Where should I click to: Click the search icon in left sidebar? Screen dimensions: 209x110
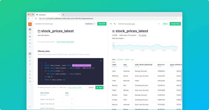[x=30, y=47]
